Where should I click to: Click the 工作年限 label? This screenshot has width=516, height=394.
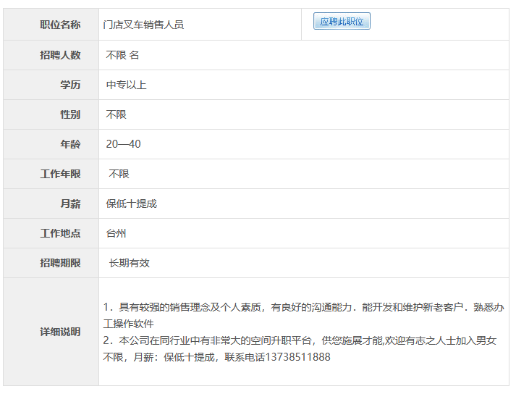coord(60,174)
